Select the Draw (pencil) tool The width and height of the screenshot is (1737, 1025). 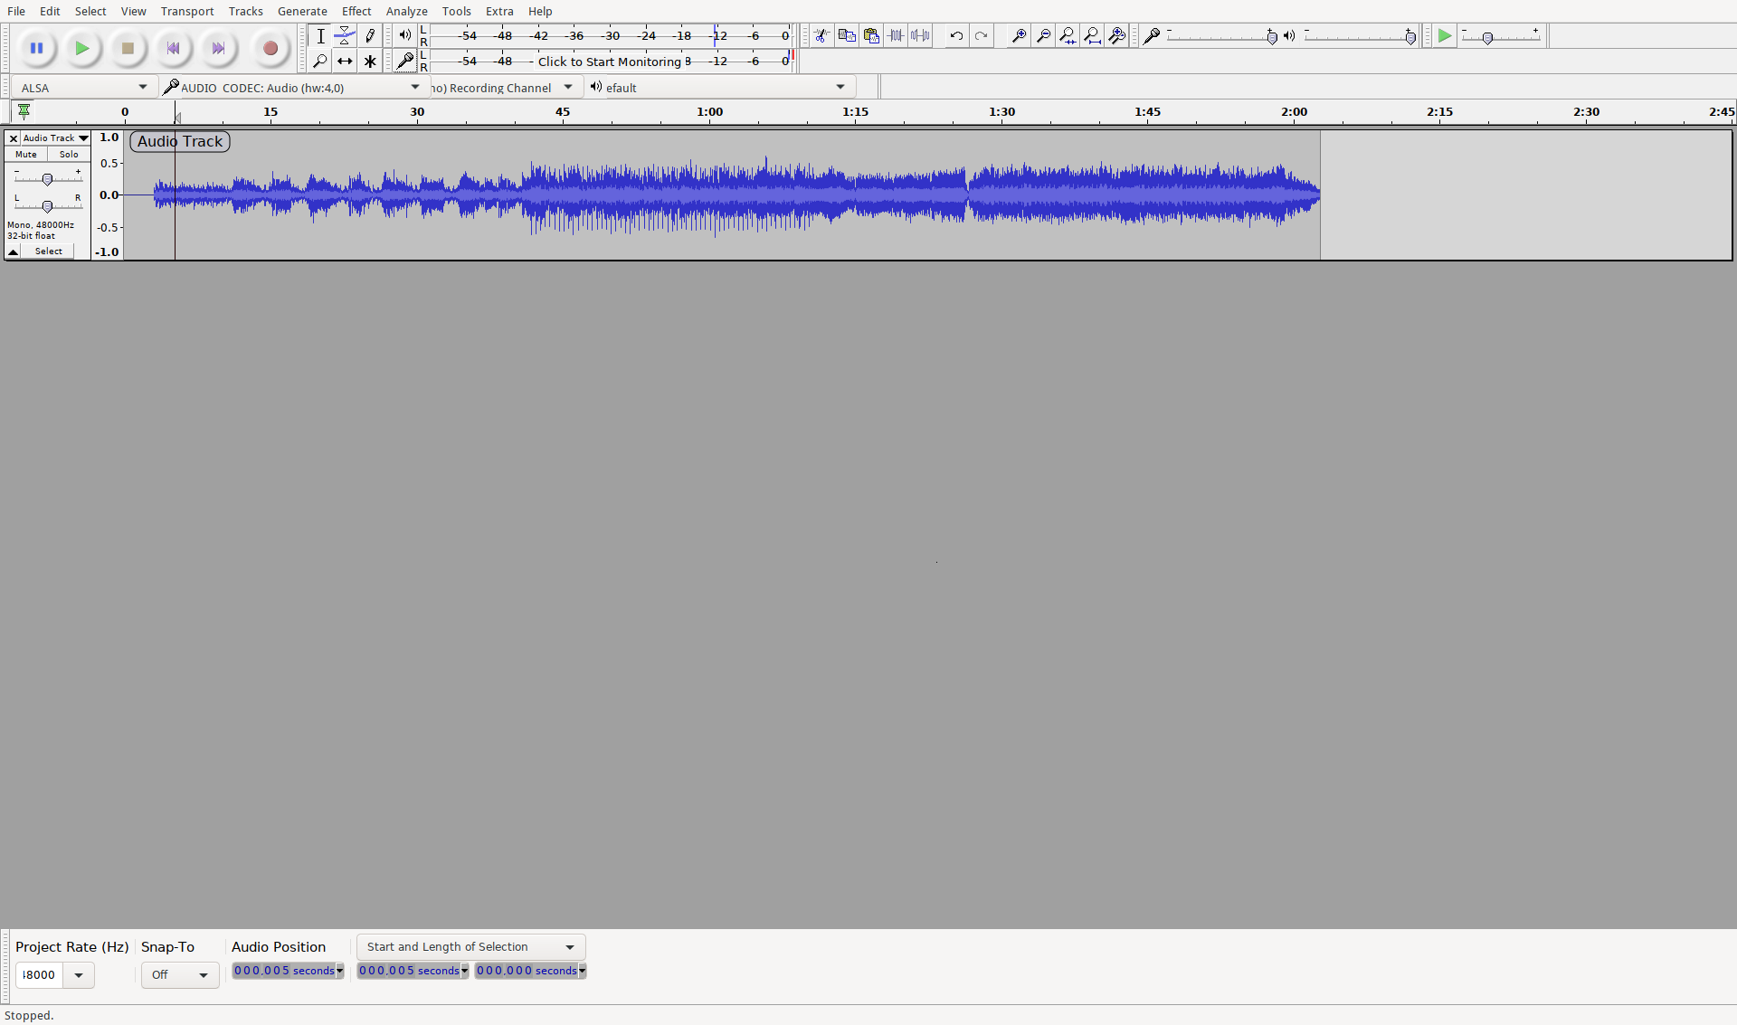click(x=369, y=36)
